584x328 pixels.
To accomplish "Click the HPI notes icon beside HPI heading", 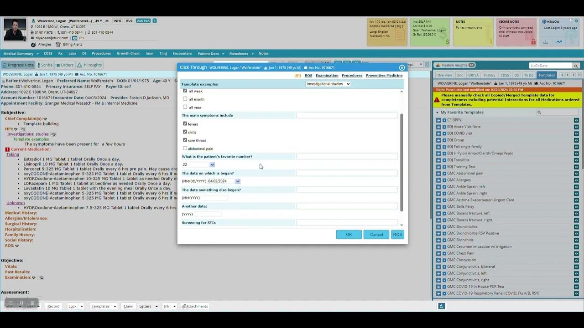I will [22, 129].
